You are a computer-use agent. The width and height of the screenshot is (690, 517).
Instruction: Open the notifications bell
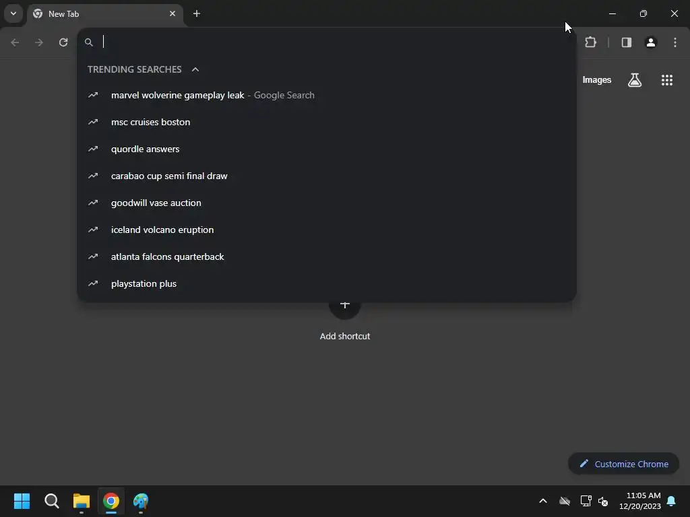pyautogui.click(x=672, y=501)
